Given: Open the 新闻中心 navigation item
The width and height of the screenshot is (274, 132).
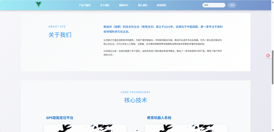Looking at the screenshot, I should pos(124,5).
